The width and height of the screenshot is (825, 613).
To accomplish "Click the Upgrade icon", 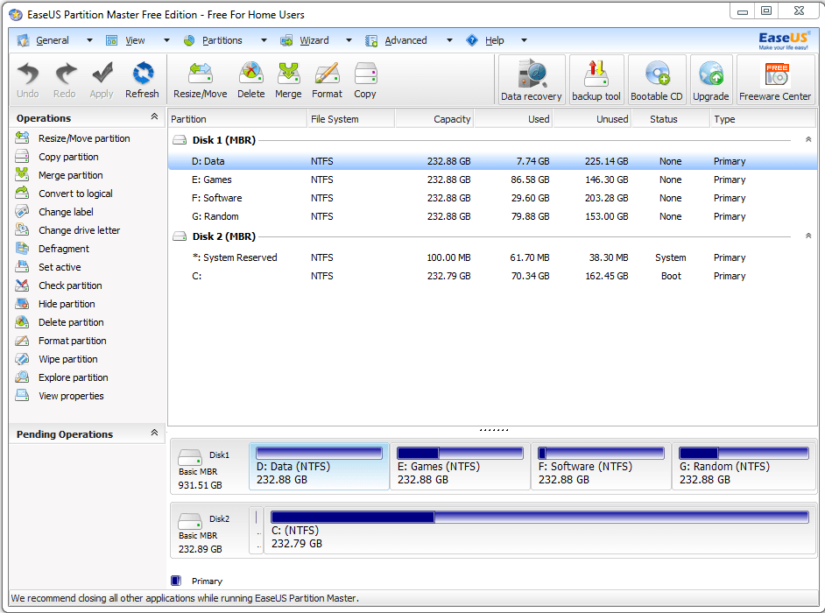I will pos(710,79).
